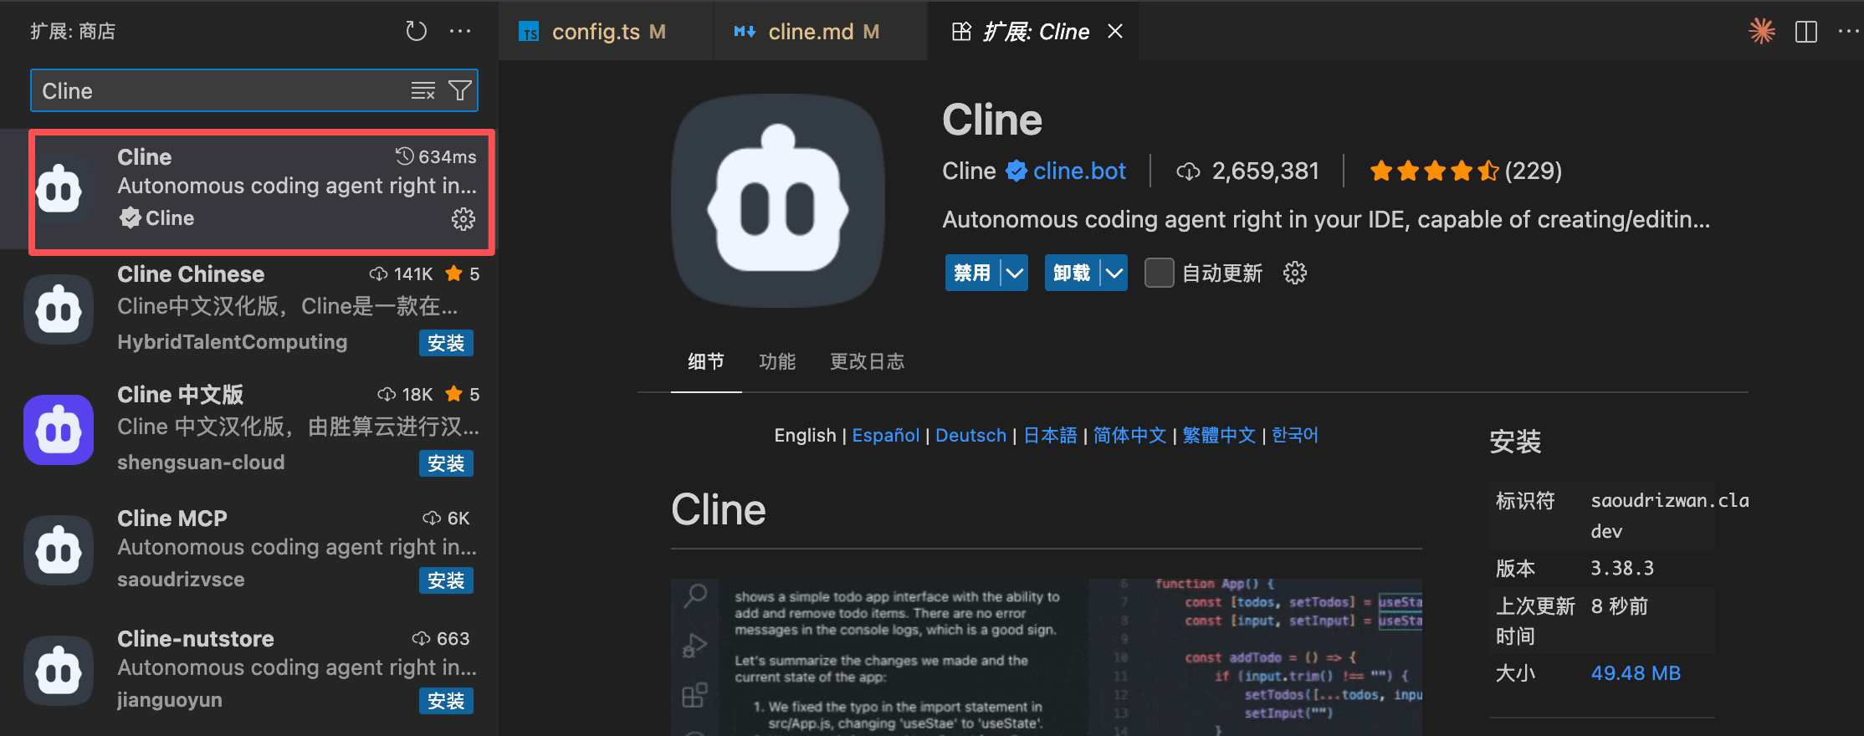Open the extension search filter menu
This screenshot has height=736, width=1864.
[x=460, y=90]
